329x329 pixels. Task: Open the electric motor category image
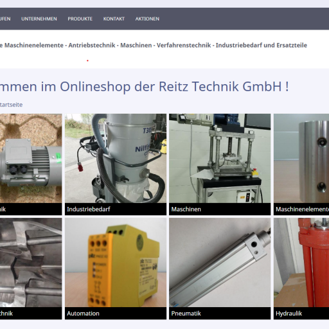[31, 158]
